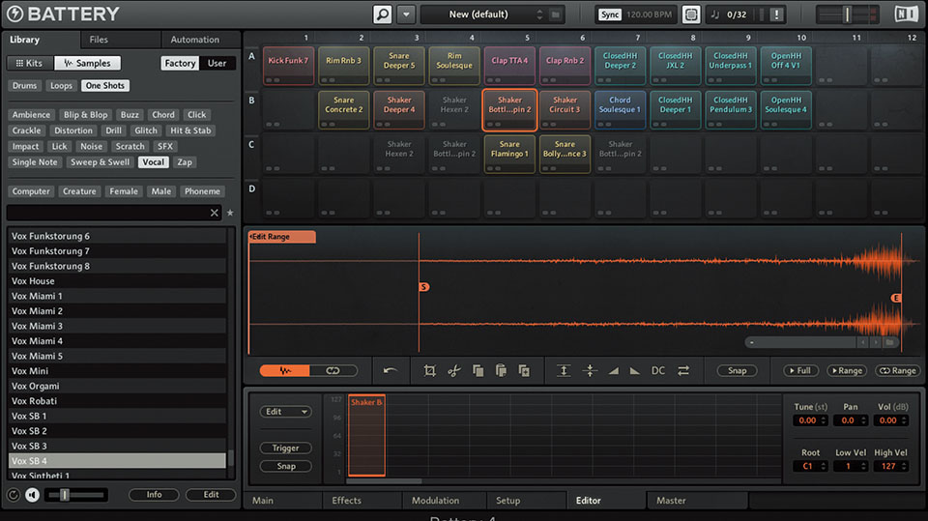Click the duplicate icon with plus
The image size is (928, 521).
click(x=524, y=370)
